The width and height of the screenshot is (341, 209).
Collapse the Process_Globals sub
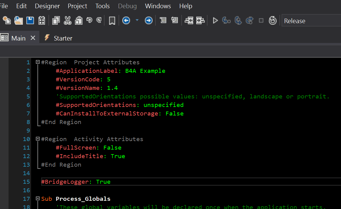coord(37,198)
